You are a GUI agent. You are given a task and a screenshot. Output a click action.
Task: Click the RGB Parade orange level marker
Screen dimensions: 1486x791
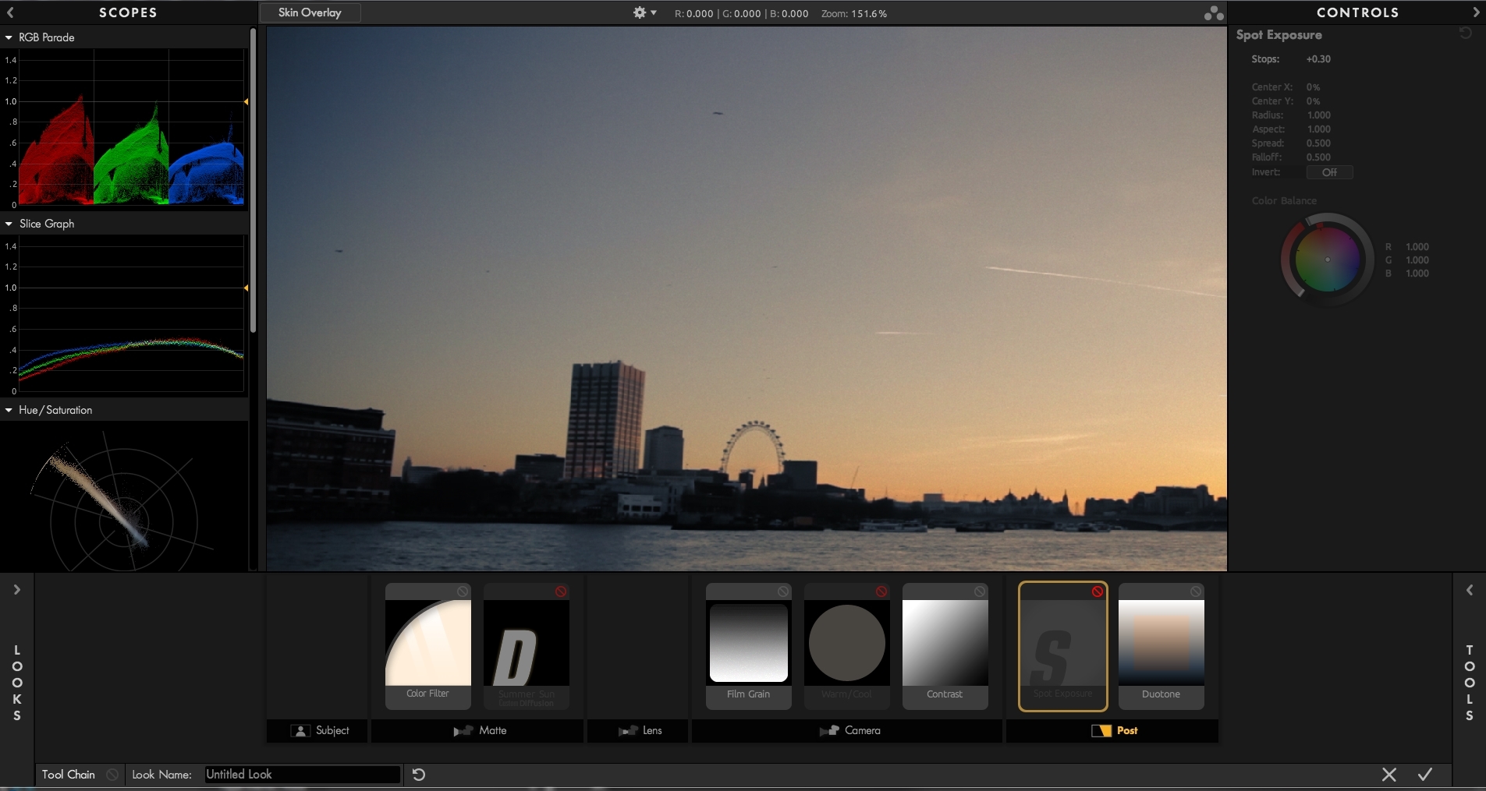point(246,102)
